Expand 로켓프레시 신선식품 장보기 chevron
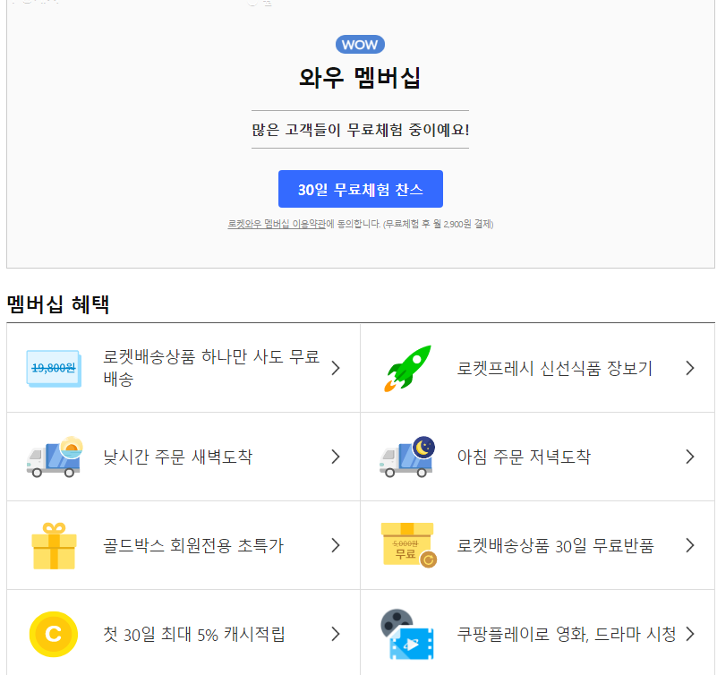The width and height of the screenshot is (717, 675). pyautogui.click(x=690, y=368)
